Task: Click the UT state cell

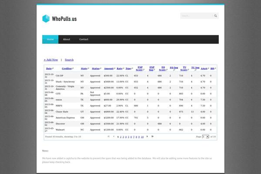Action: coord(82,112)
